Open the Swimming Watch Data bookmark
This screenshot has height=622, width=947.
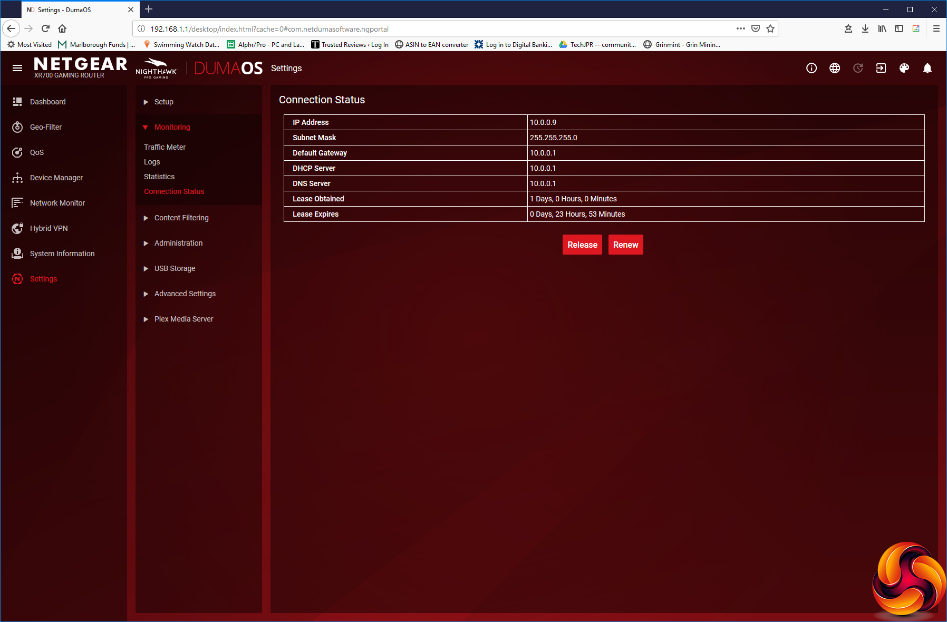coord(181,44)
